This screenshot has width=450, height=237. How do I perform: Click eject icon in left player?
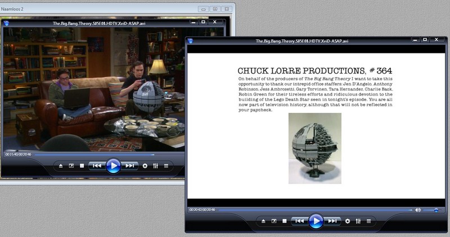61,166
